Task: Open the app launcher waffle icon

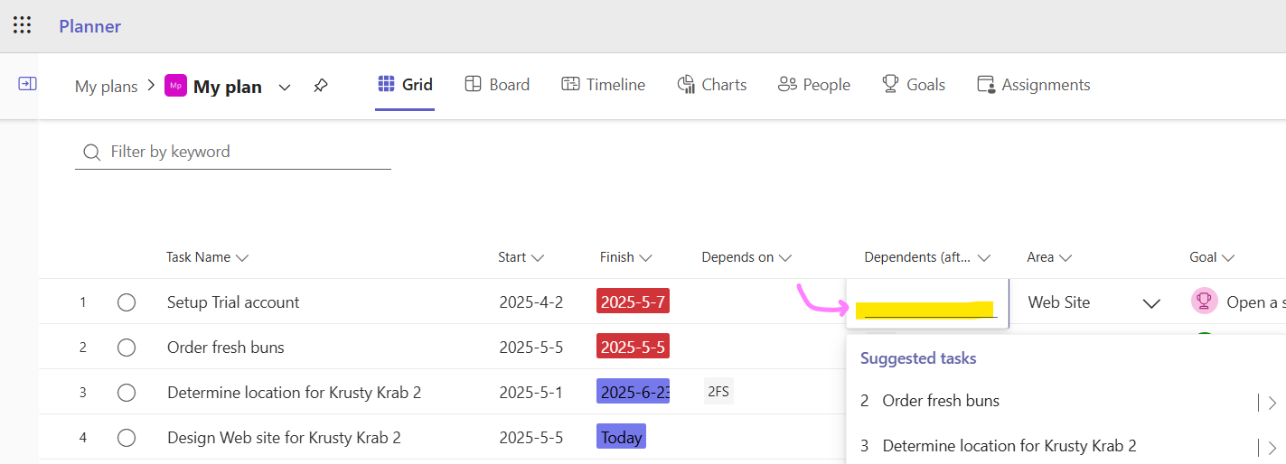Action: (x=23, y=25)
